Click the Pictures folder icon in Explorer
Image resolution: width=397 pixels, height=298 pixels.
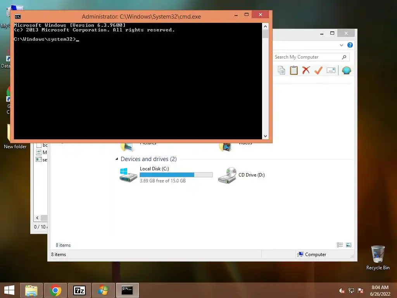coord(127,147)
